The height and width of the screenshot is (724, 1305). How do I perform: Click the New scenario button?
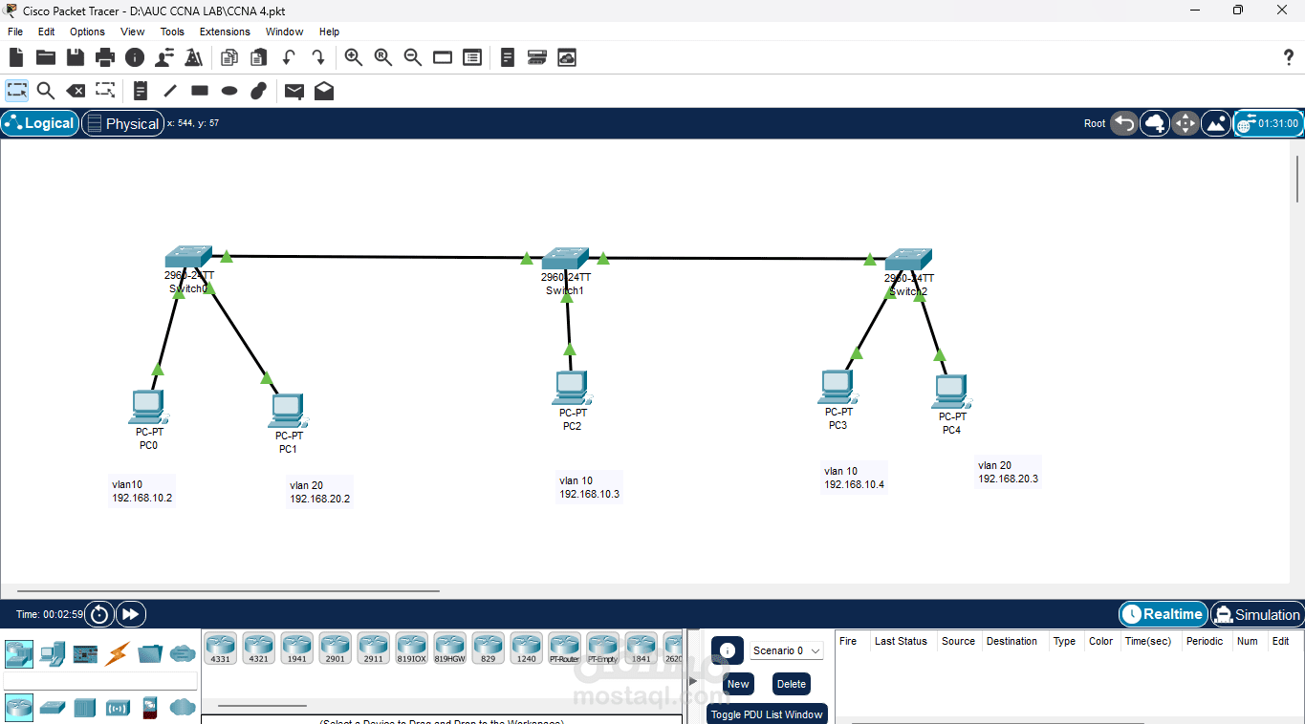[738, 684]
